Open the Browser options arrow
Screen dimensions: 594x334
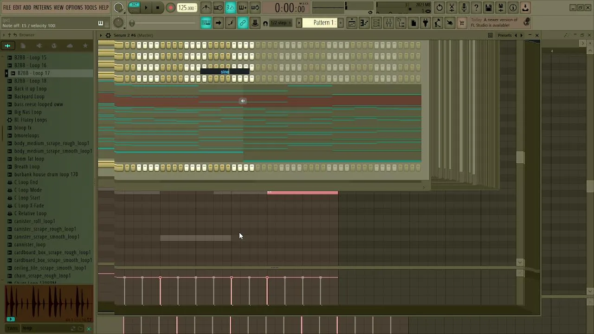(x=4, y=35)
